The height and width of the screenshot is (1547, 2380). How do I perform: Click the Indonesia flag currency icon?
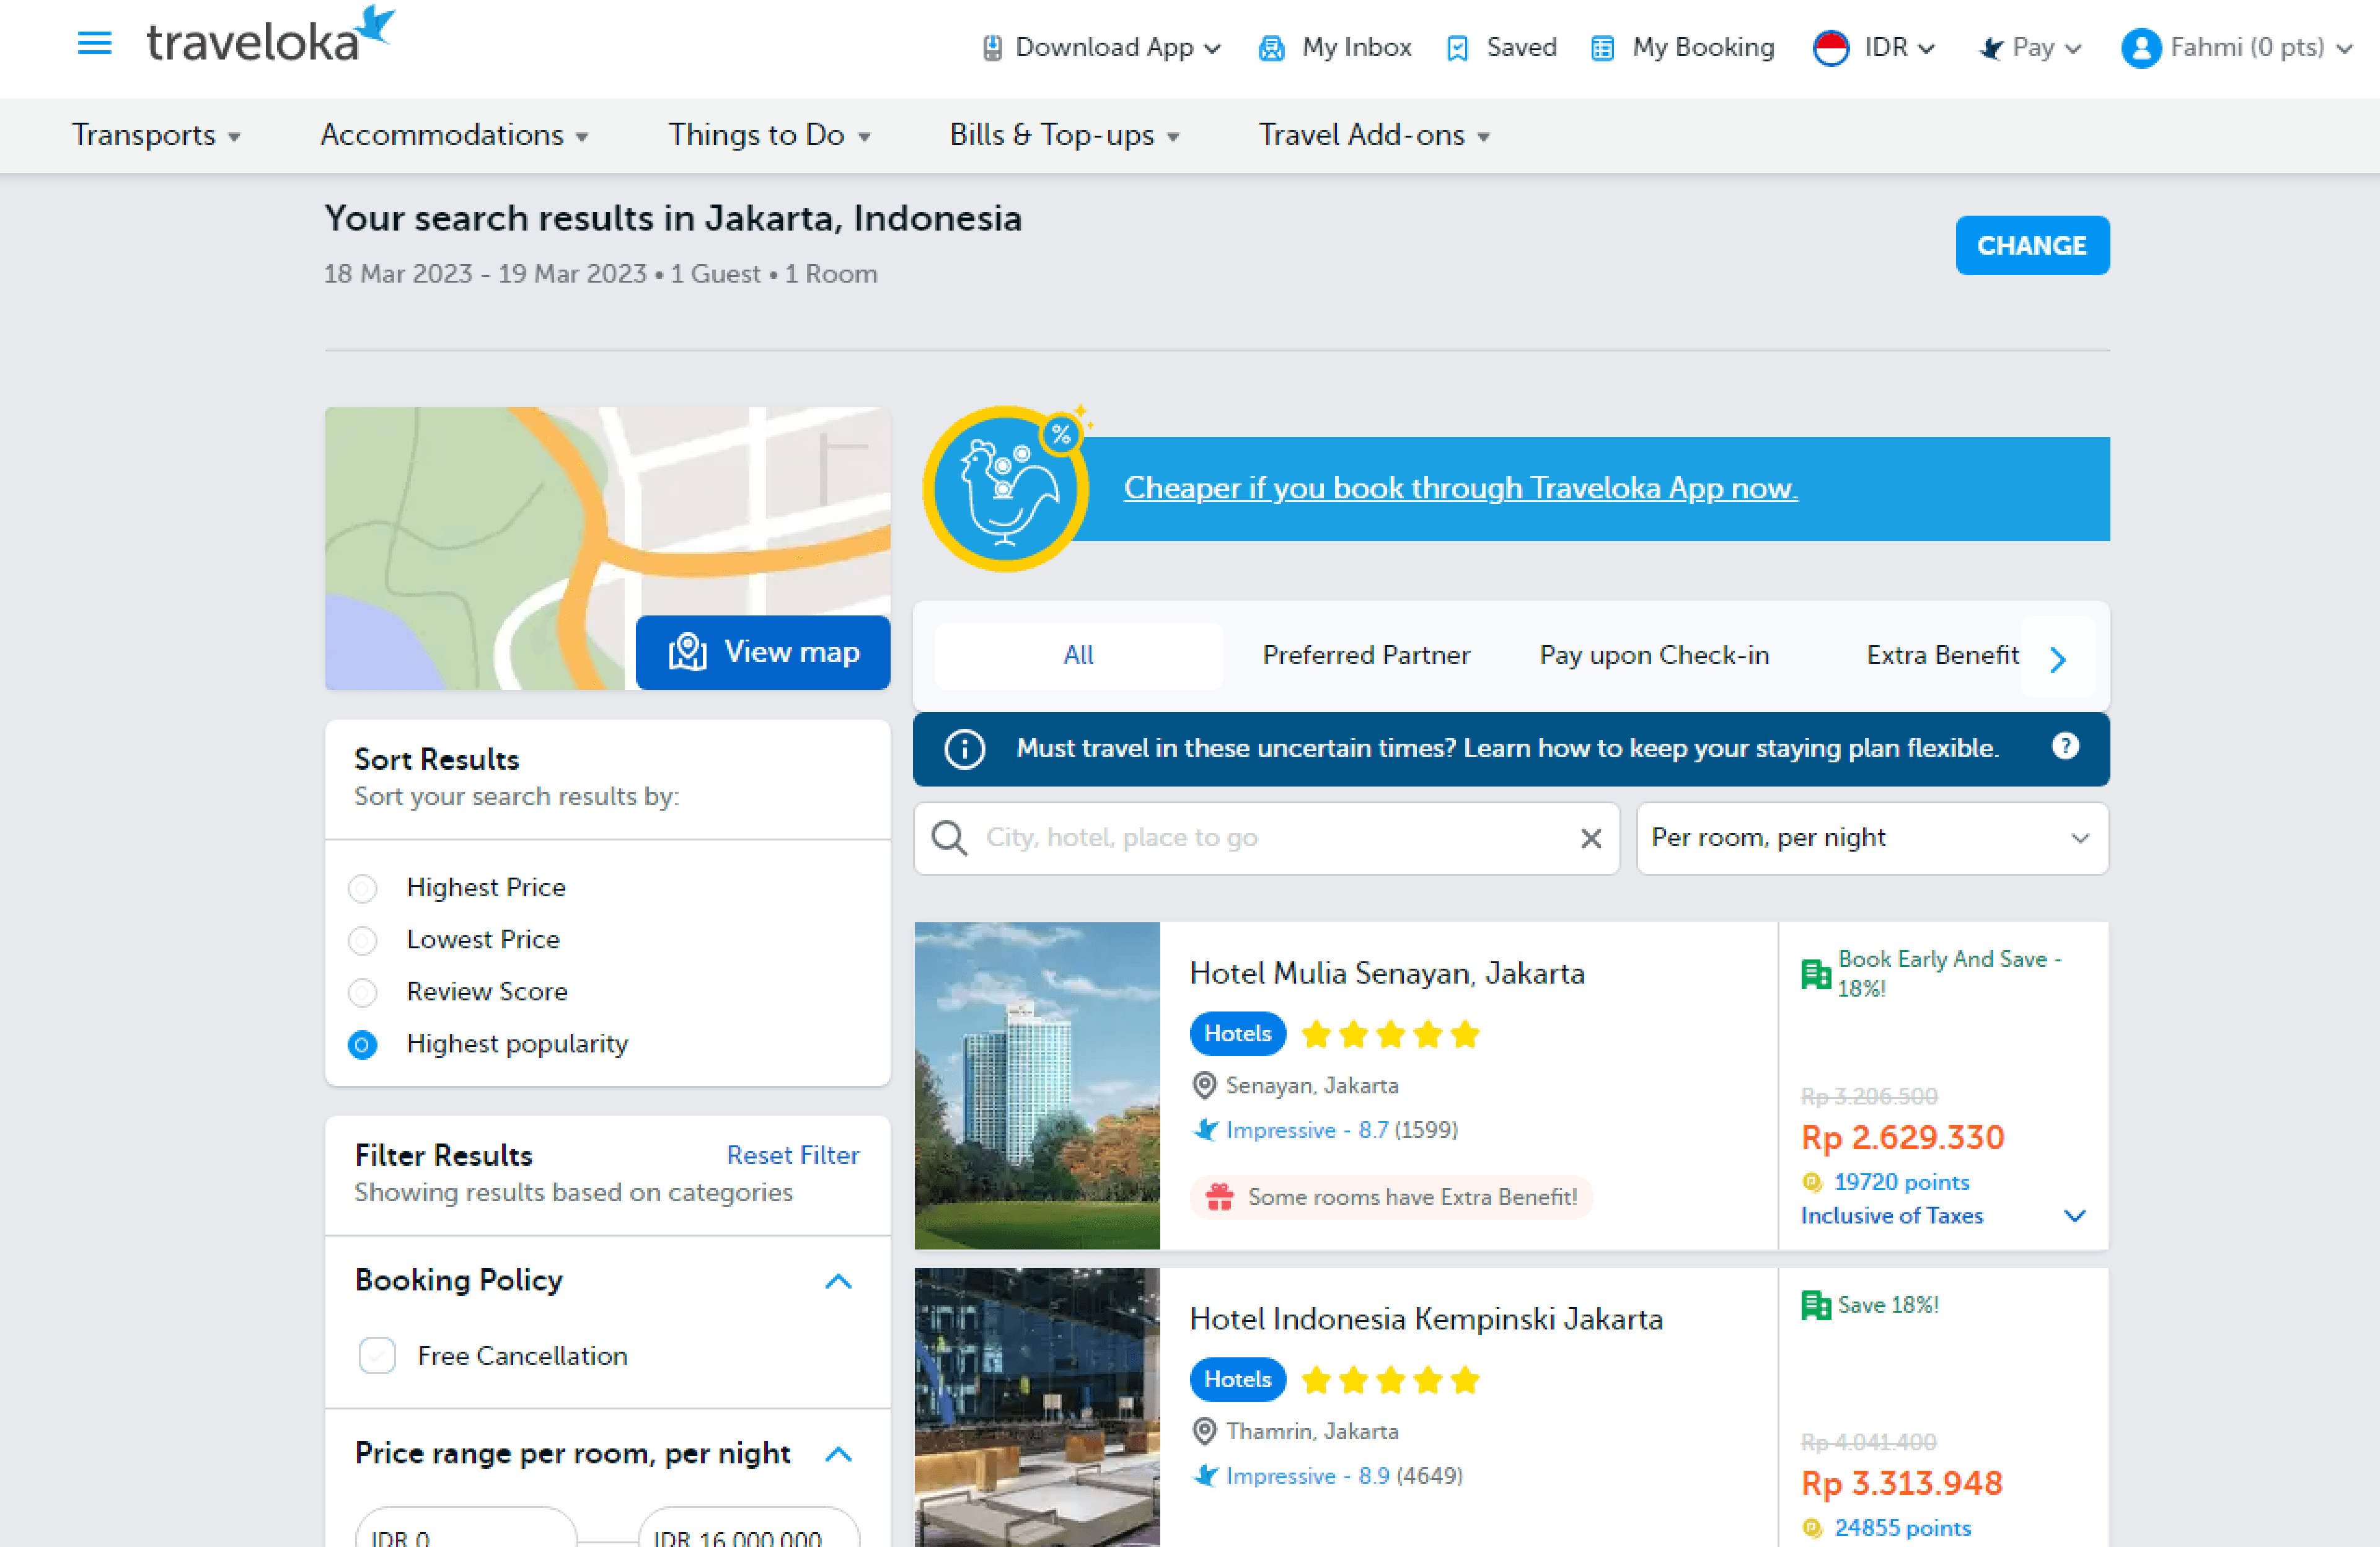[1831, 48]
